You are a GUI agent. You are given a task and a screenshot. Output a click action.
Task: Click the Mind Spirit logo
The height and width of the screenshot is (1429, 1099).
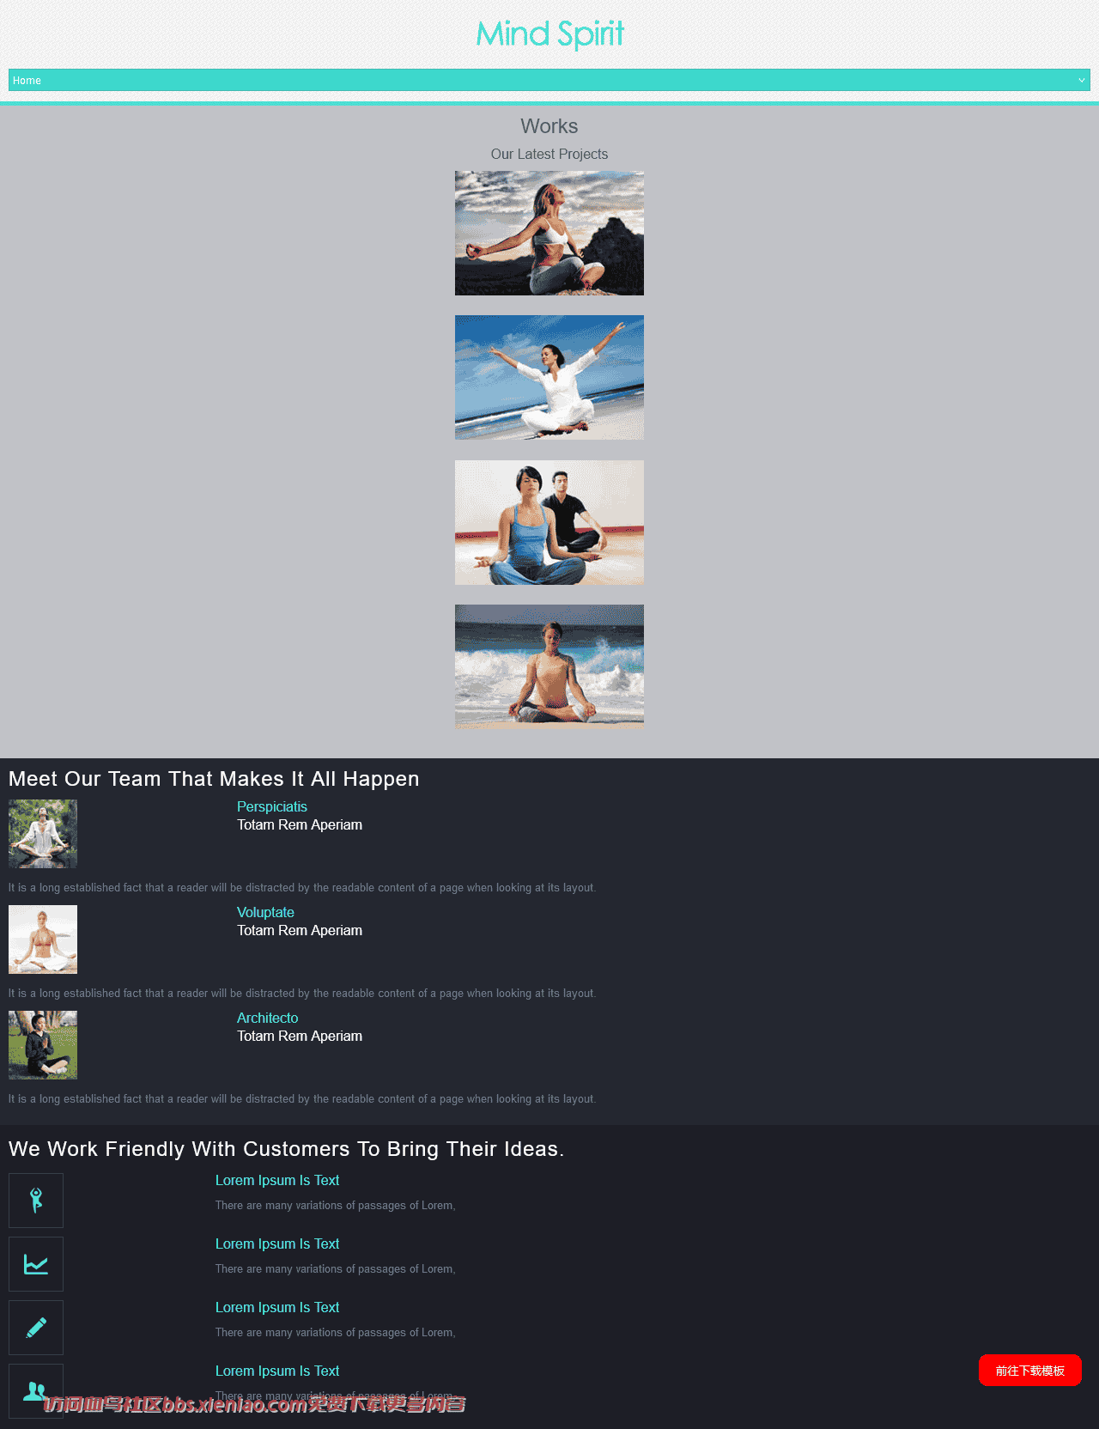(549, 34)
